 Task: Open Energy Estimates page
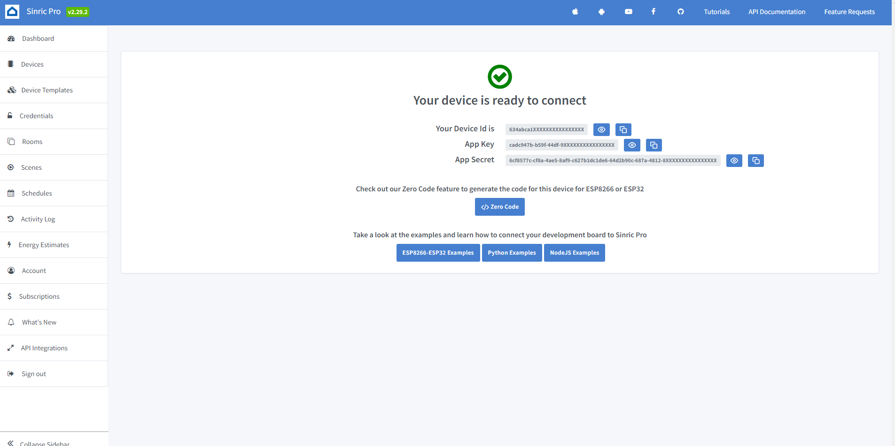tap(54, 245)
